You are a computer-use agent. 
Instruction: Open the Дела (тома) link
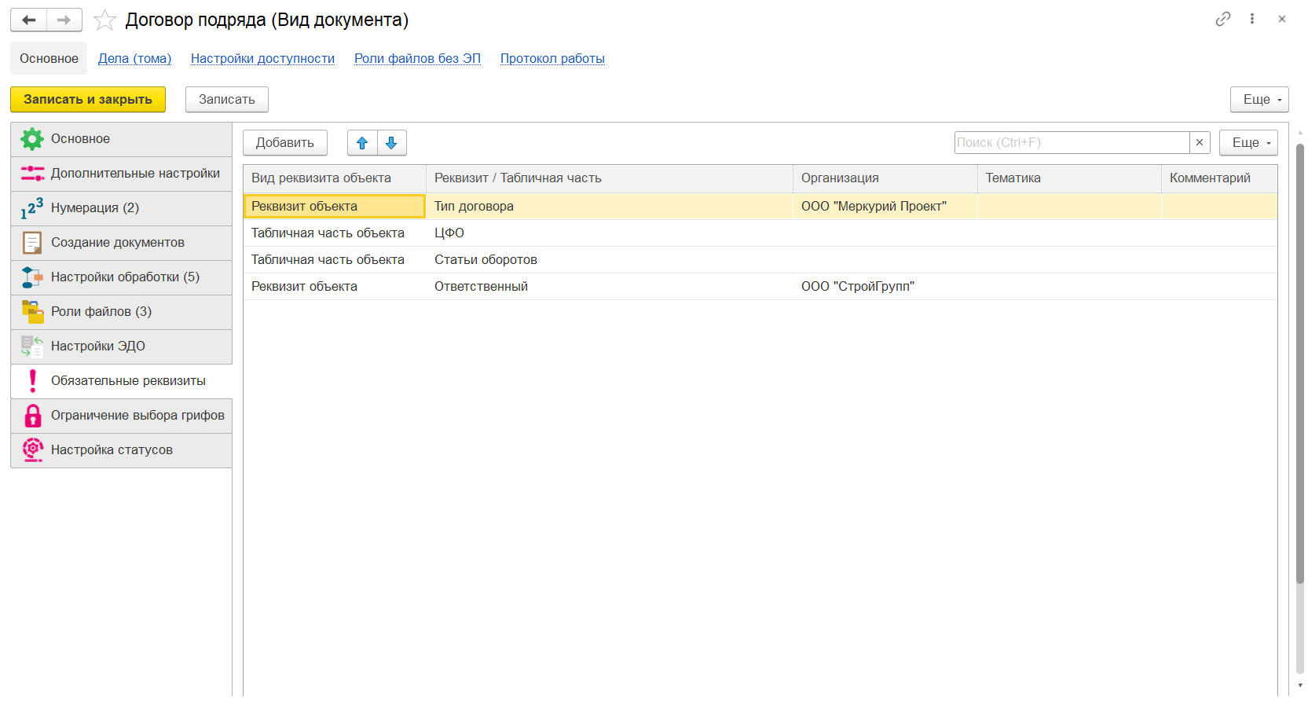[134, 59]
